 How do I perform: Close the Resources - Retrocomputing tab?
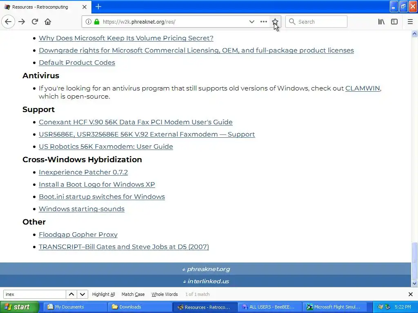coord(84,7)
